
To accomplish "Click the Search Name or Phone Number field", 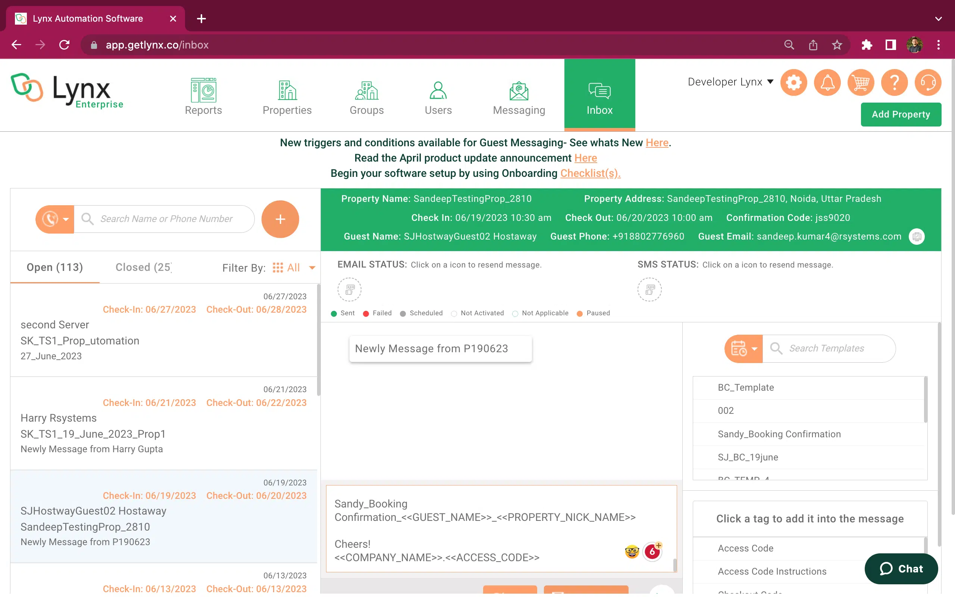I will point(164,219).
